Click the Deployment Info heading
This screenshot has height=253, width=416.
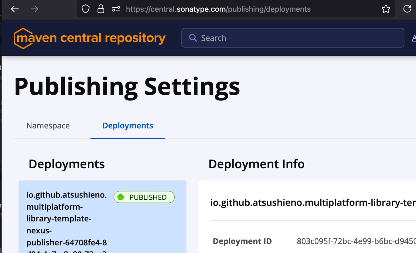tap(256, 164)
